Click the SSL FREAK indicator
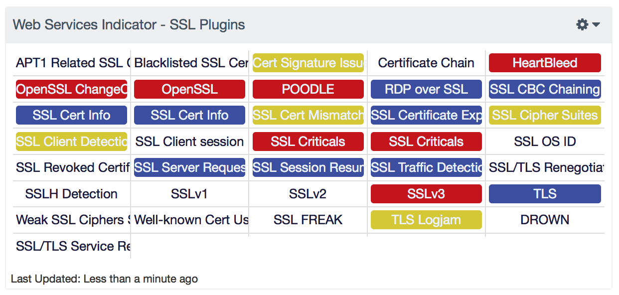This screenshot has width=619, height=295. tap(308, 220)
